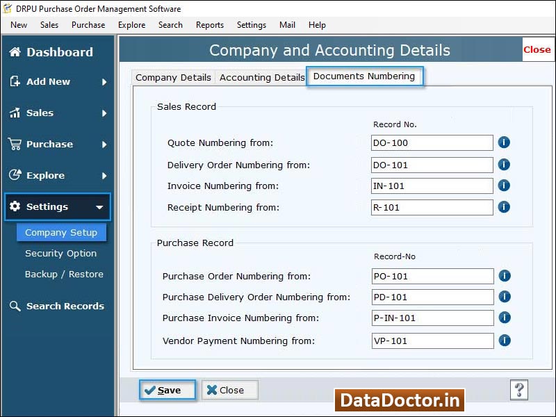556x417 pixels.
Task: View info for Receipt Numbering field
Action: [x=504, y=207]
